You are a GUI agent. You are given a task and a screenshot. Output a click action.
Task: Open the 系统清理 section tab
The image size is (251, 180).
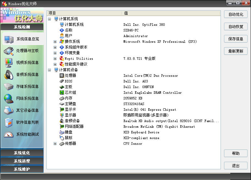(22, 161)
